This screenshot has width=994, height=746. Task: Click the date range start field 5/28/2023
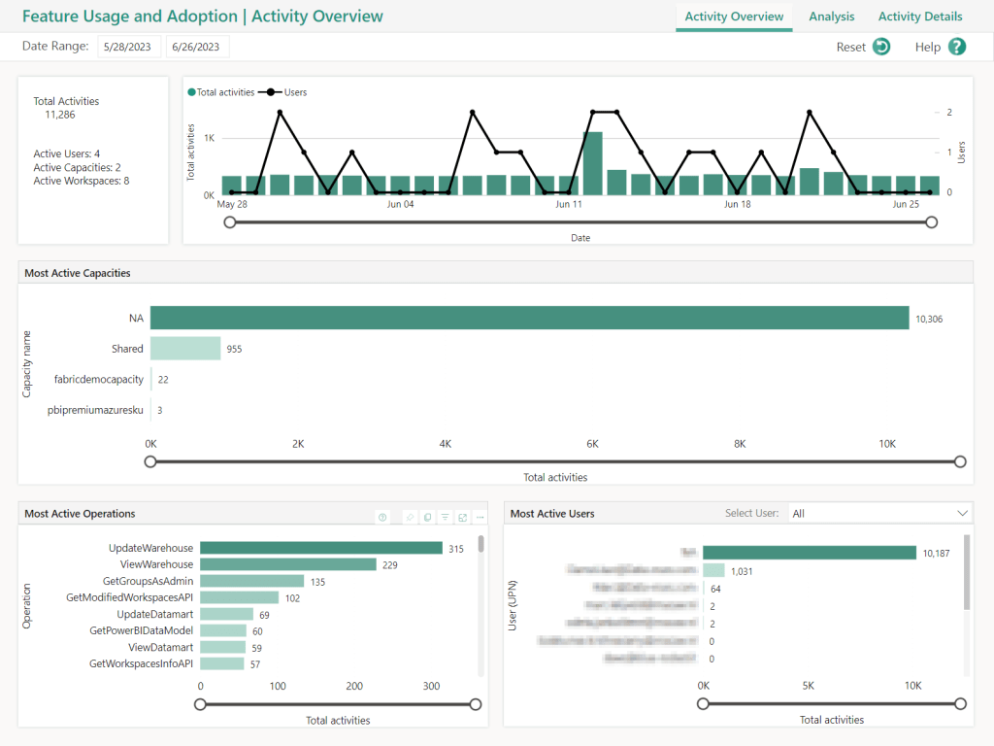pyautogui.click(x=127, y=47)
